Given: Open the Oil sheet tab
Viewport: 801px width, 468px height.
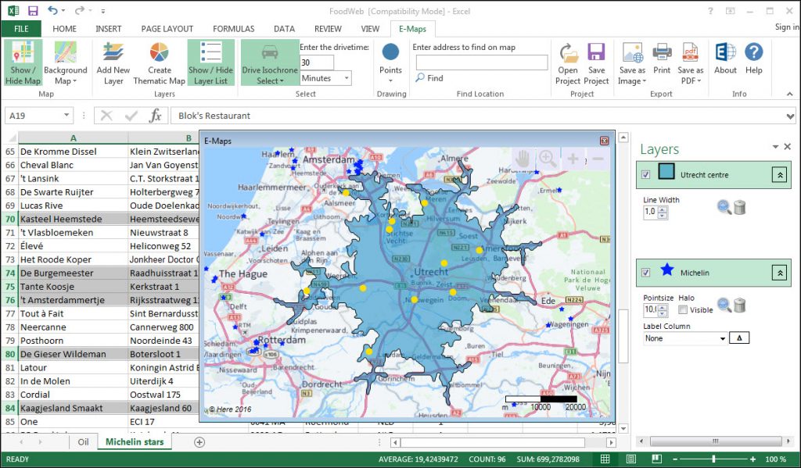Looking at the screenshot, I should [83, 442].
